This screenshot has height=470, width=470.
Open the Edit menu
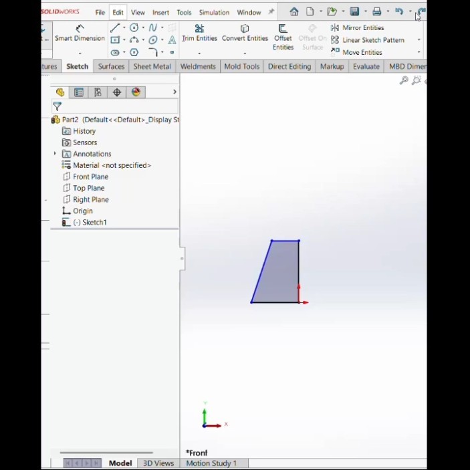(118, 13)
